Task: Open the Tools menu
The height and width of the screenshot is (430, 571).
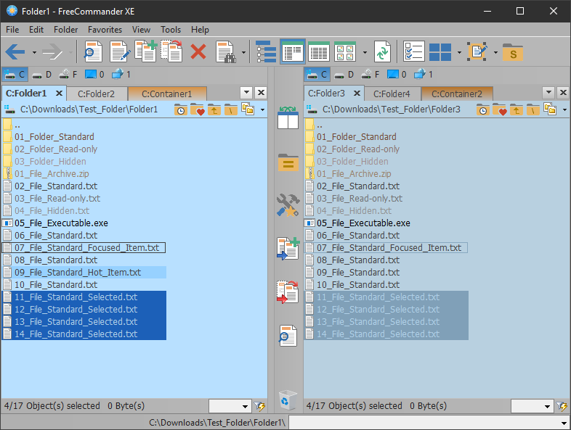Action: 171,30
